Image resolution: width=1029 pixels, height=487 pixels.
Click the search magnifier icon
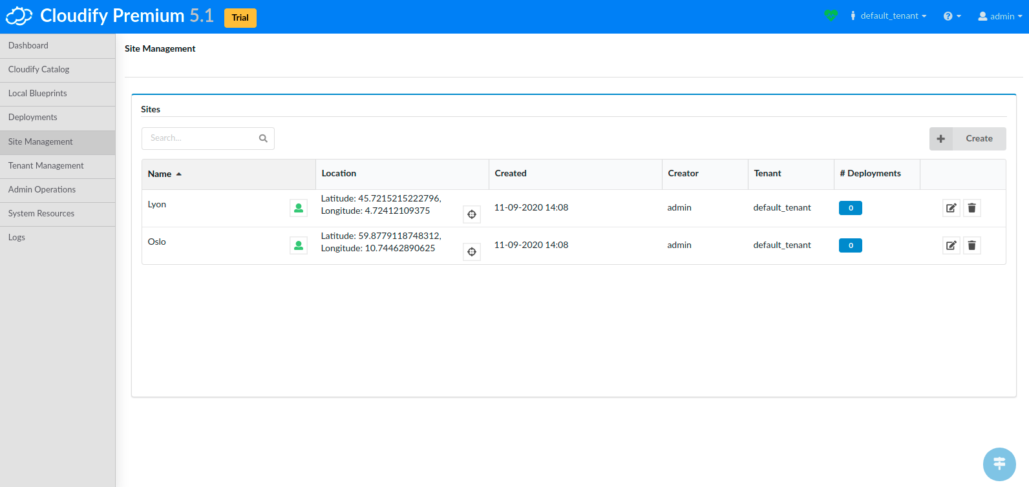(263, 138)
